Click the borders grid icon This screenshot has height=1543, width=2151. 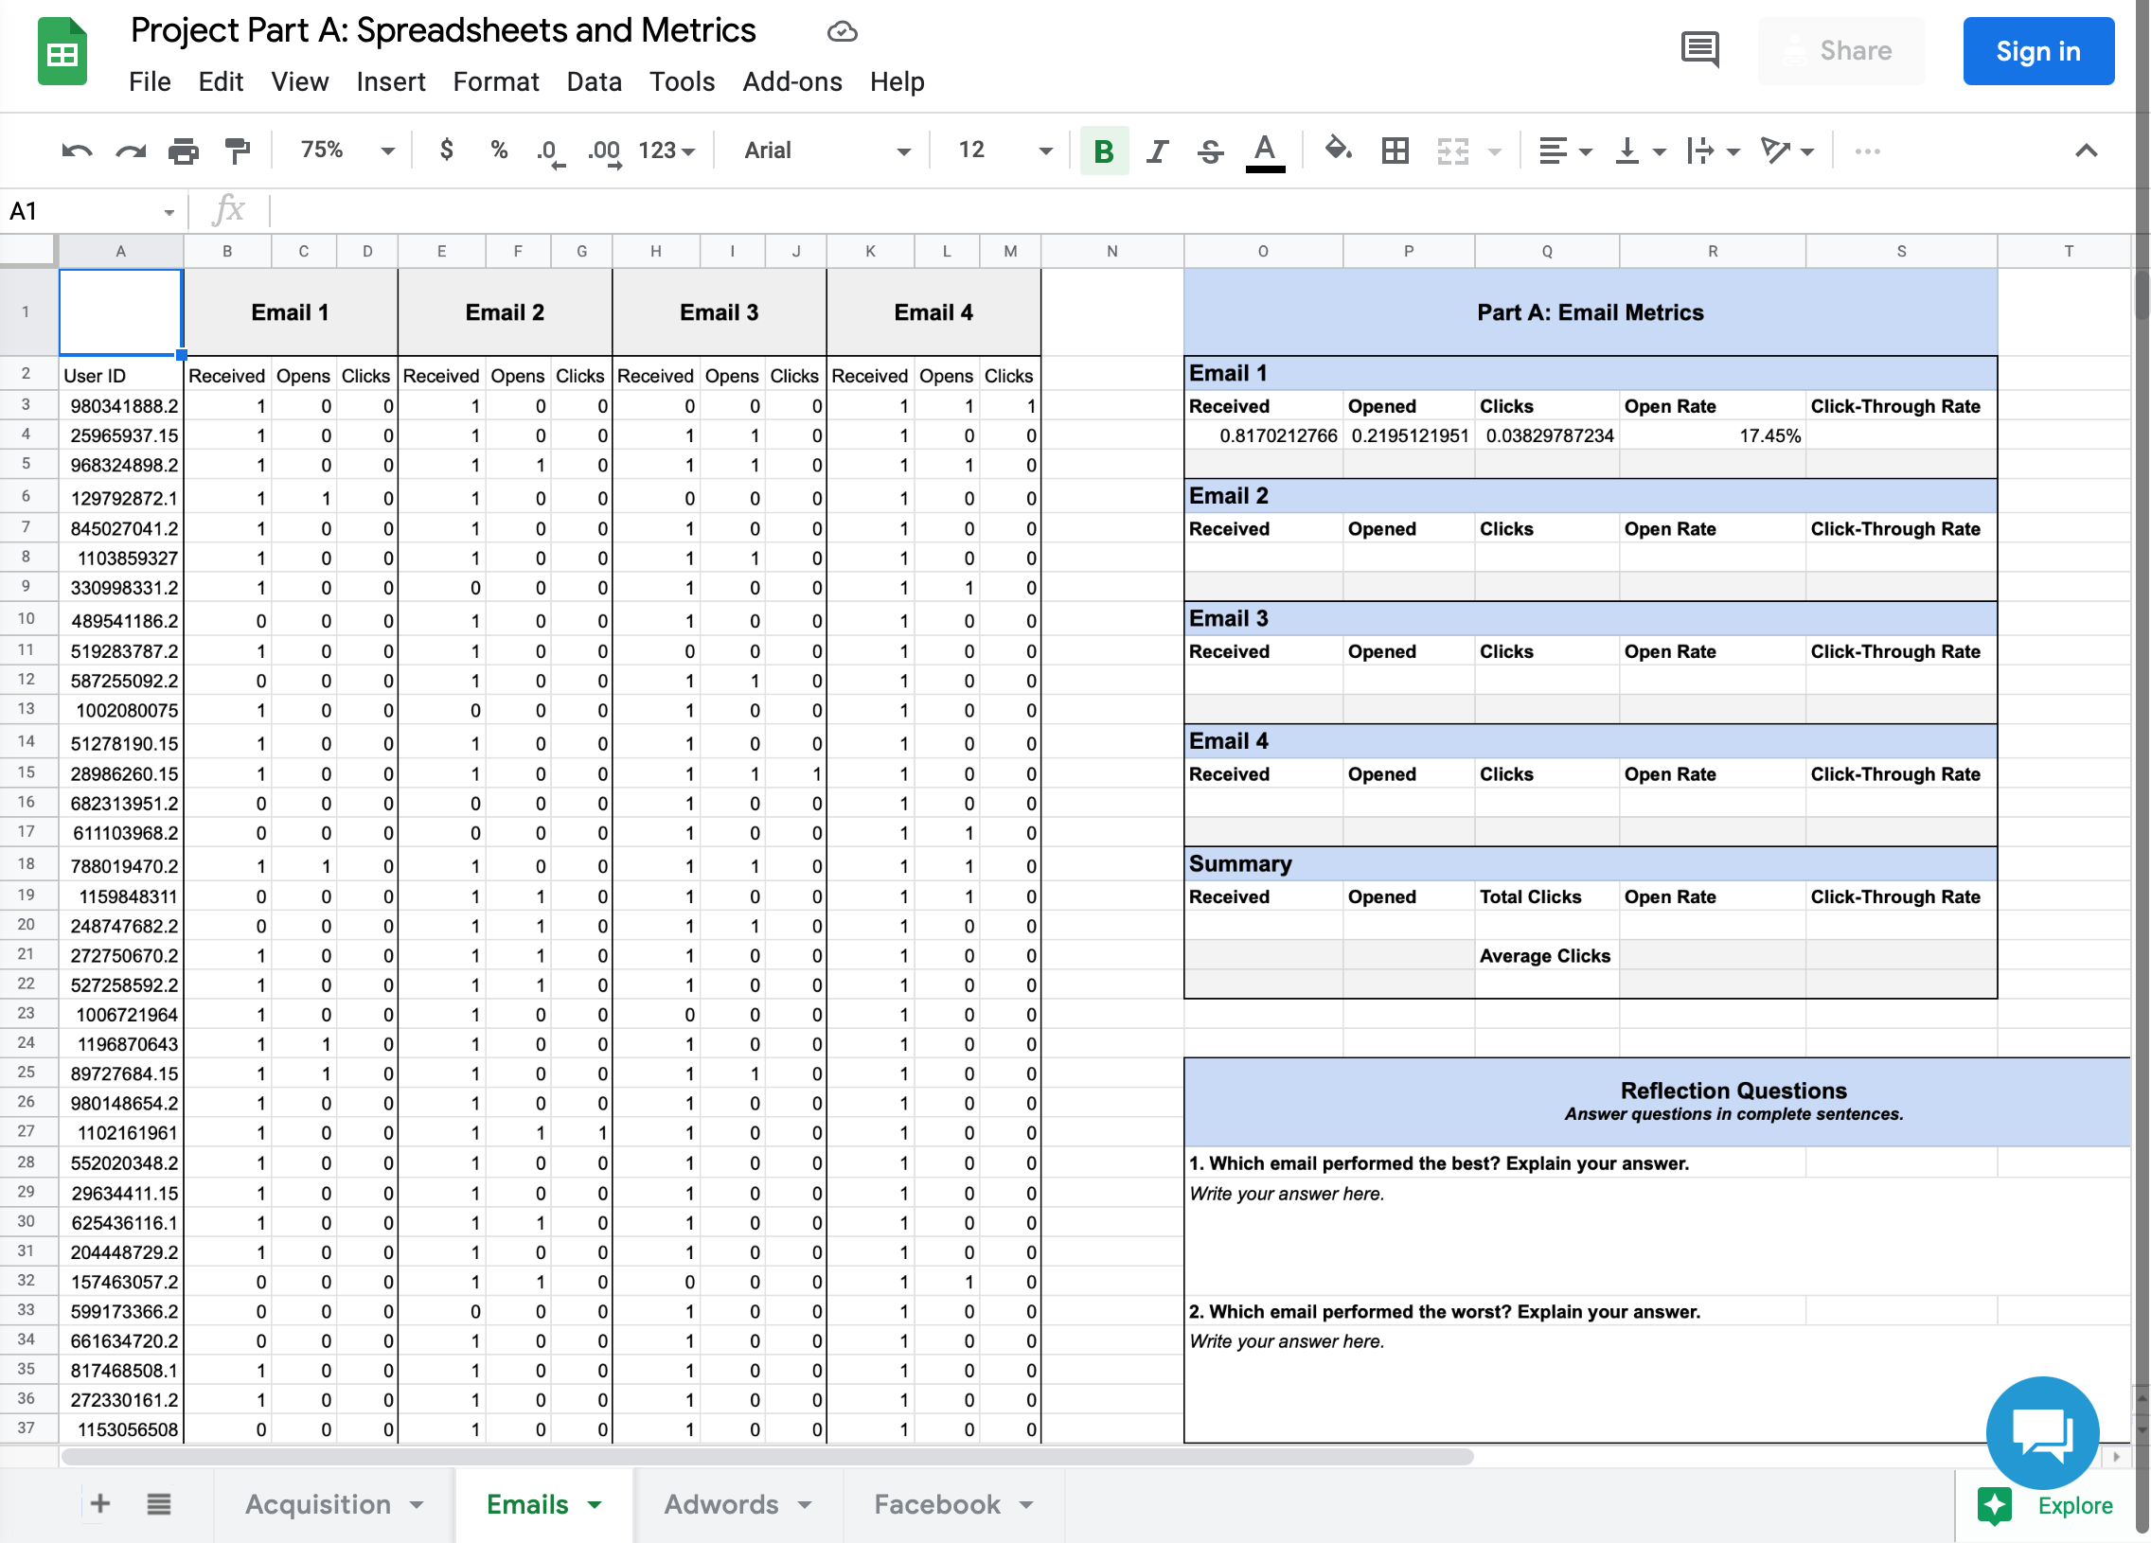pos(1395,151)
